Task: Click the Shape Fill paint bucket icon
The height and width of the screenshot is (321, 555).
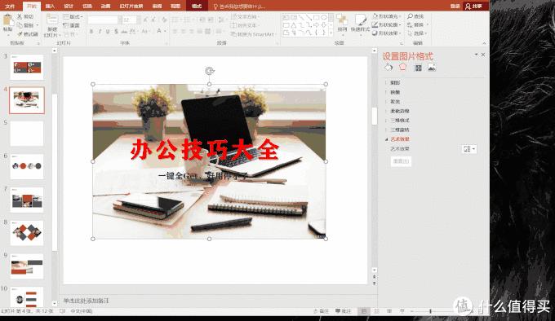Action: pos(375,16)
